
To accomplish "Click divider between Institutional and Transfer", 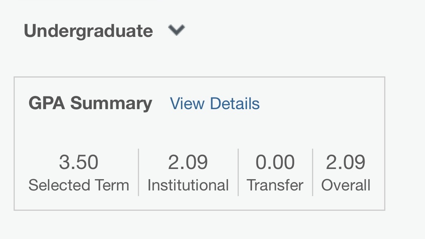I will (238, 172).
